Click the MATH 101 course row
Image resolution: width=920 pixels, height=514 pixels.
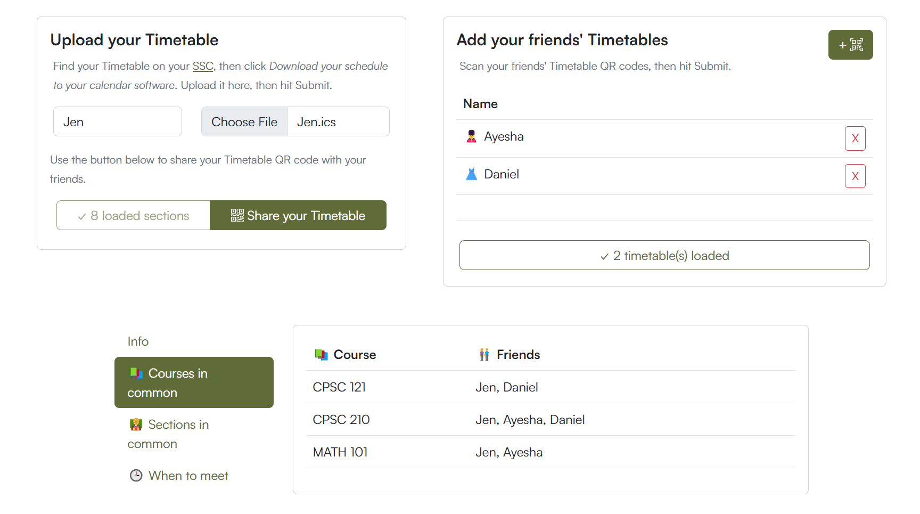550,452
